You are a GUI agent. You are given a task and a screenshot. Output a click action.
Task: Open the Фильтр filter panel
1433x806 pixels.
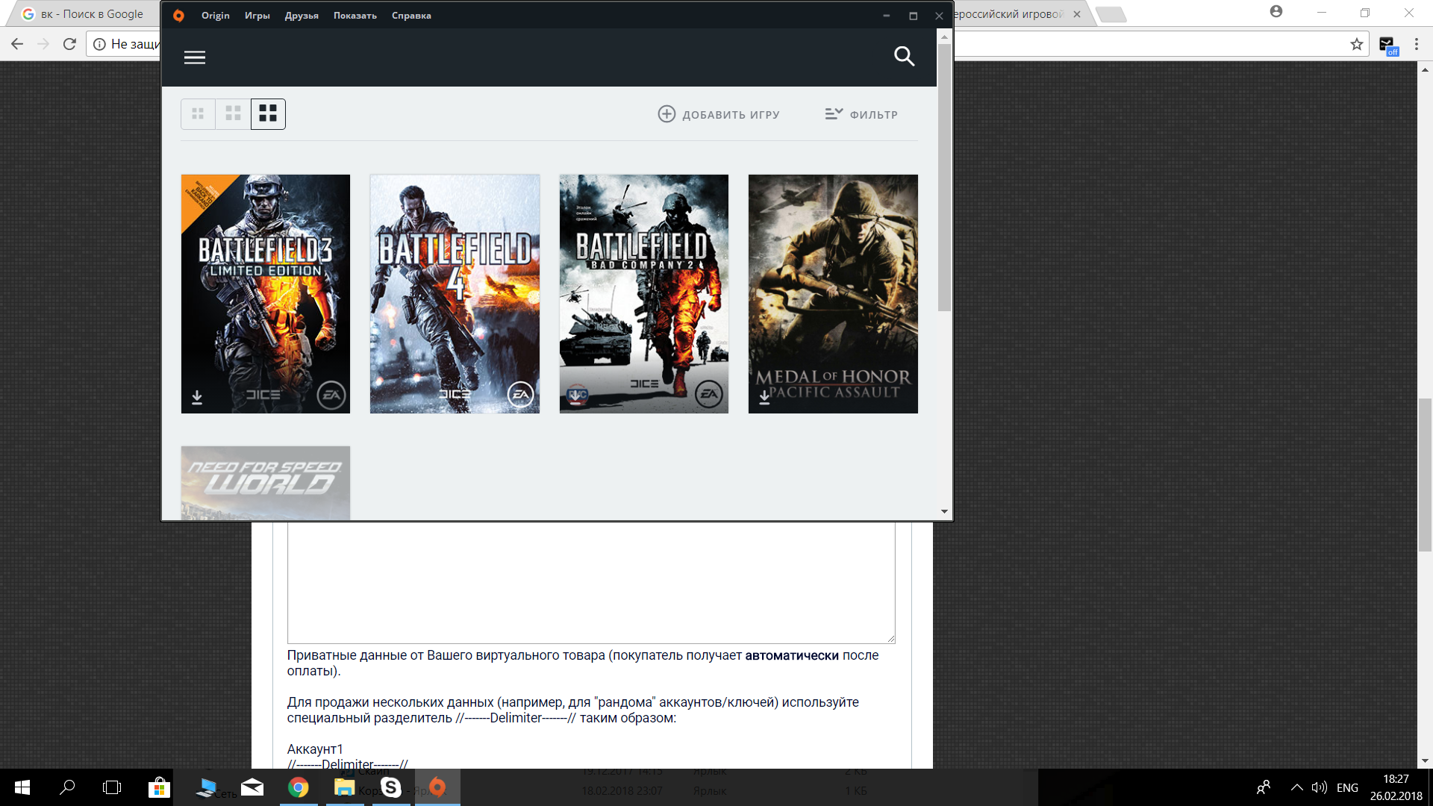(x=861, y=114)
